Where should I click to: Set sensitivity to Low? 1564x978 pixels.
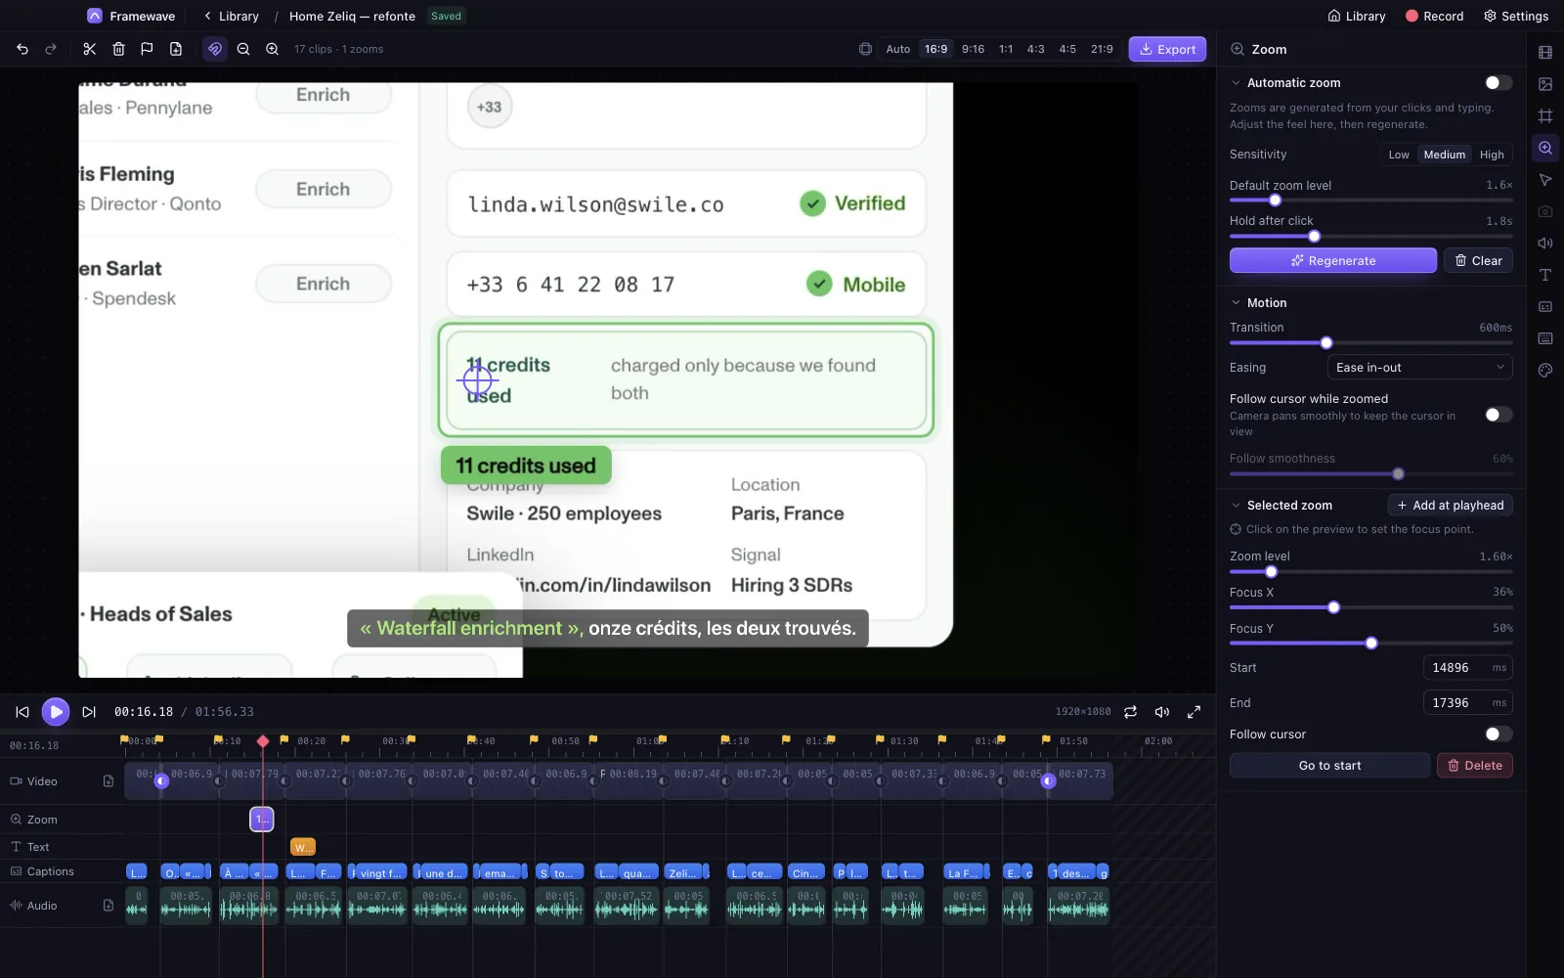1399,155
